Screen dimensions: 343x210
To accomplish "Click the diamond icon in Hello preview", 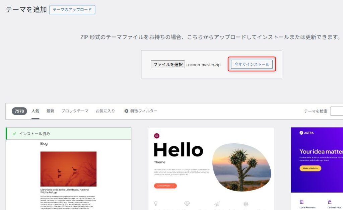I will click(x=187, y=204).
